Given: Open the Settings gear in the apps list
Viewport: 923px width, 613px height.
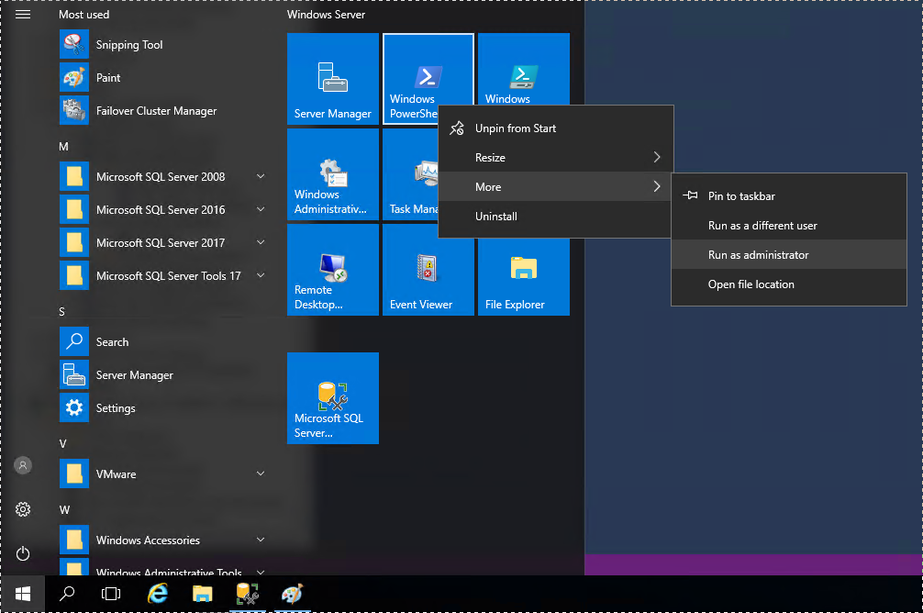Looking at the screenshot, I should pyautogui.click(x=74, y=407).
